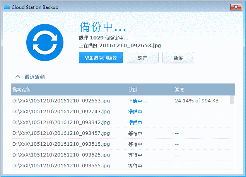Click 等待中 status for 20161210_093525.jpg

coord(135,155)
